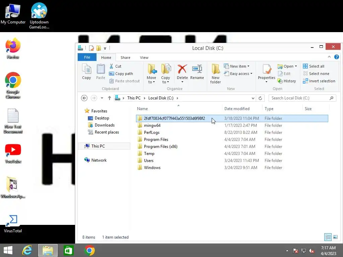The width and height of the screenshot is (343, 257).
Task: Click Invert selection
Action: [x=319, y=81]
